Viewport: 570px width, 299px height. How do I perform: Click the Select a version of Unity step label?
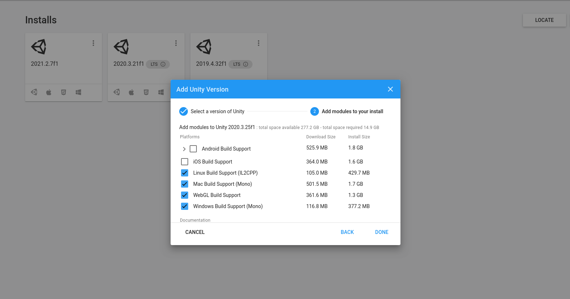[x=218, y=111]
